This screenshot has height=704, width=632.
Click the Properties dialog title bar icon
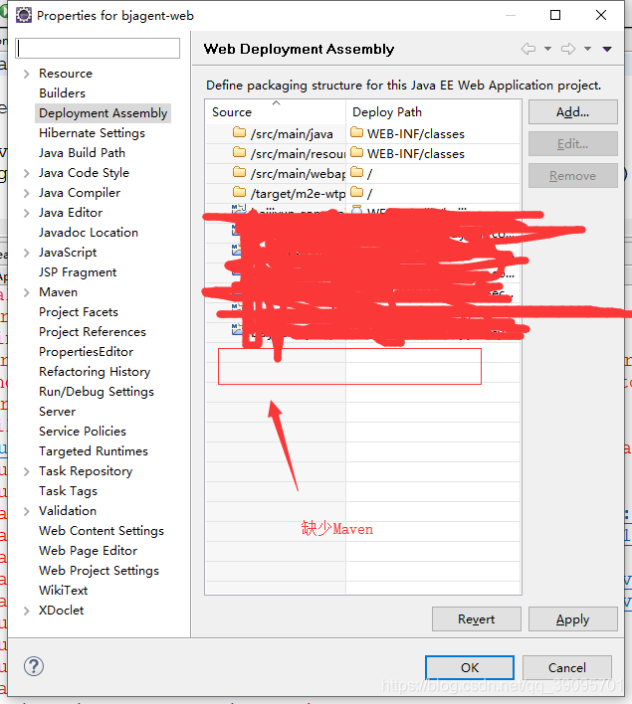pyautogui.click(x=23, y=15)
